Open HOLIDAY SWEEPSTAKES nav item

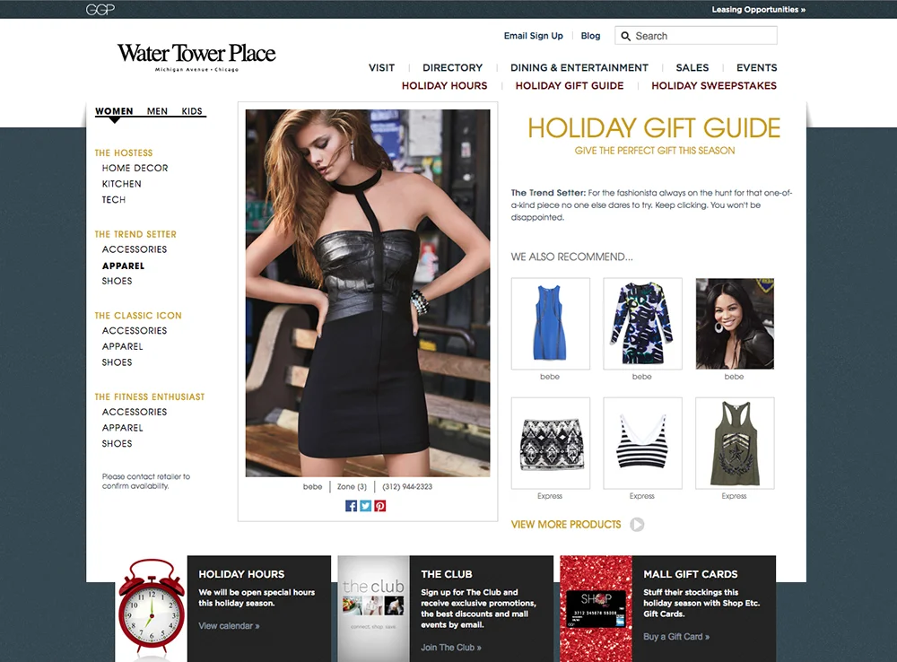714,86
